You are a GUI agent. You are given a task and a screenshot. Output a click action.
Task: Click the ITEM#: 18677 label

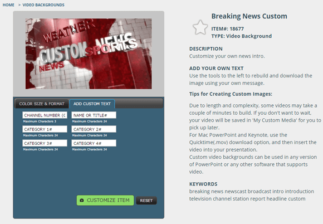coord(227,28)
